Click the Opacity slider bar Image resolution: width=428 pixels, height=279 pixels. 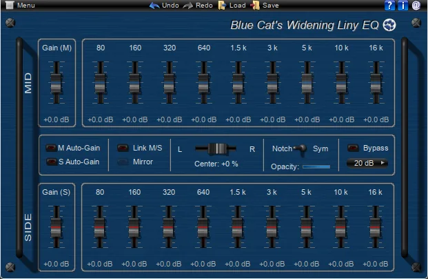click(x=316, y=166)
